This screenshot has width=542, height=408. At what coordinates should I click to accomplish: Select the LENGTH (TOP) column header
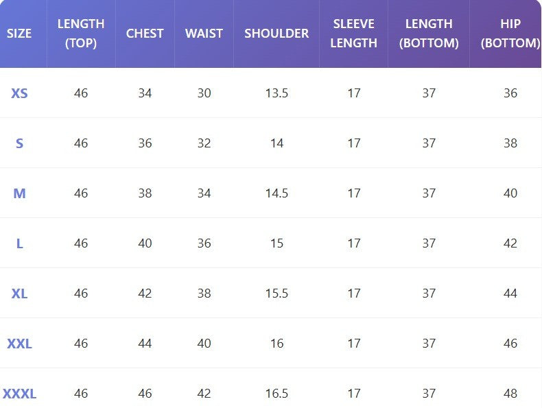(x=81, y=33)
